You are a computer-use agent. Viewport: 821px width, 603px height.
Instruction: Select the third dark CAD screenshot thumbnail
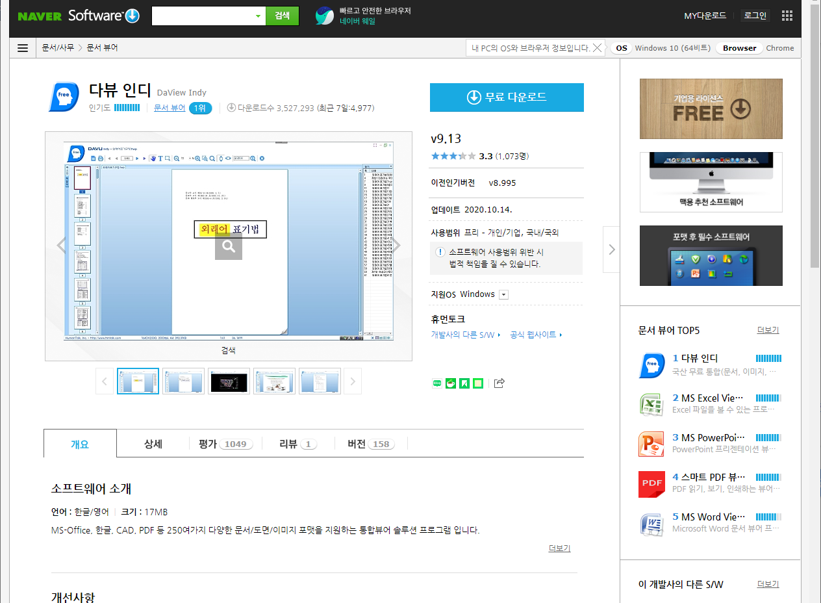[x=229, y=381]
